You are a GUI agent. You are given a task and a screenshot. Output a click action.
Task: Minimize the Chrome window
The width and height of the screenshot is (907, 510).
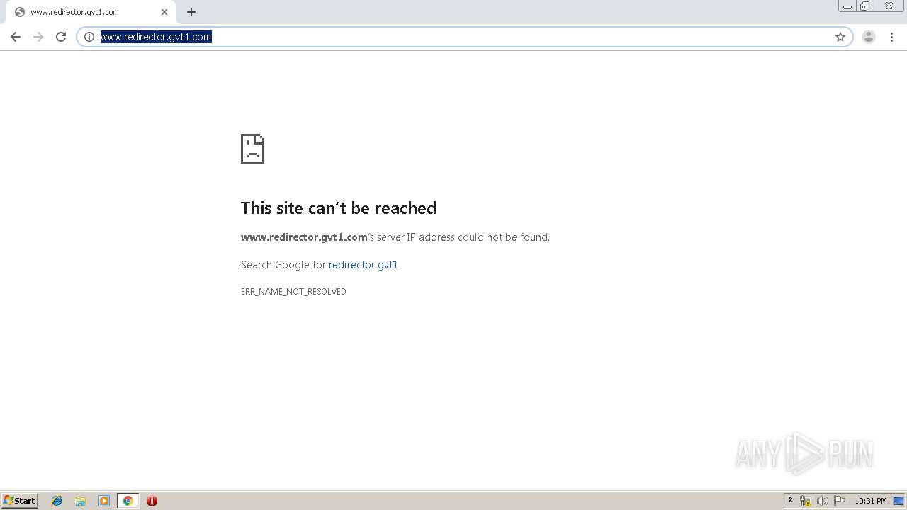click(x=847, y=6)
